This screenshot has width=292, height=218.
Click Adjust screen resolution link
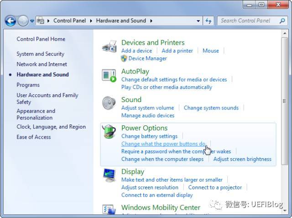pos(150,187)
